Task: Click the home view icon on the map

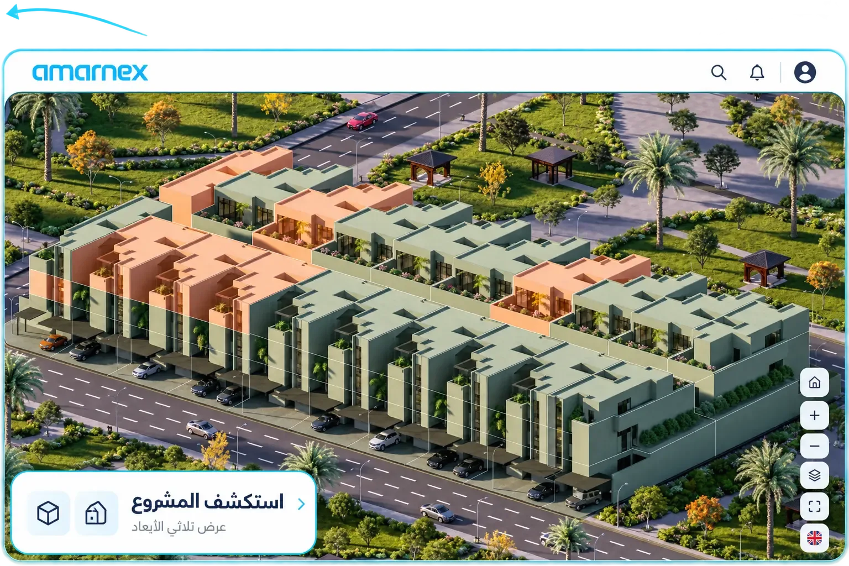Action: click(814, 382)
